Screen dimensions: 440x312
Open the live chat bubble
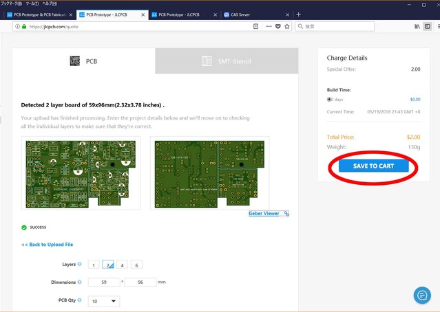(x=422, y=295)
